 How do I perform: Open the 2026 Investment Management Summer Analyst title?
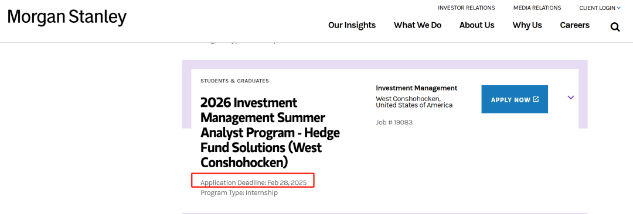[x=270, y=132]
